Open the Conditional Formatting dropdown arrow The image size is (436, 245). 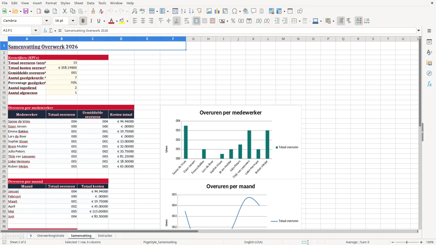coord(334,21)
